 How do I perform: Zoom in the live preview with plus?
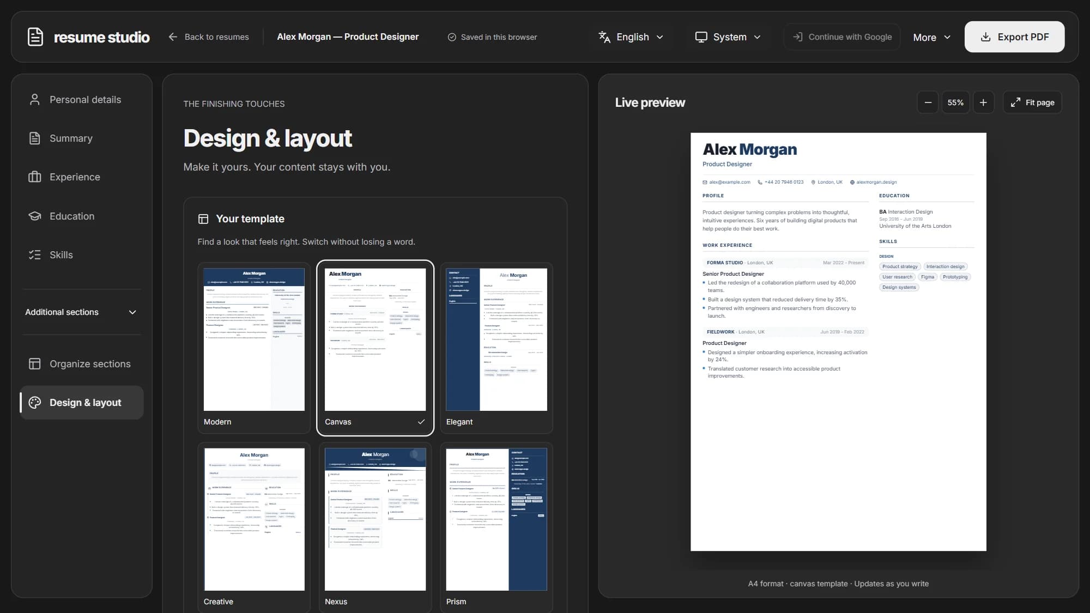point(983,102)
